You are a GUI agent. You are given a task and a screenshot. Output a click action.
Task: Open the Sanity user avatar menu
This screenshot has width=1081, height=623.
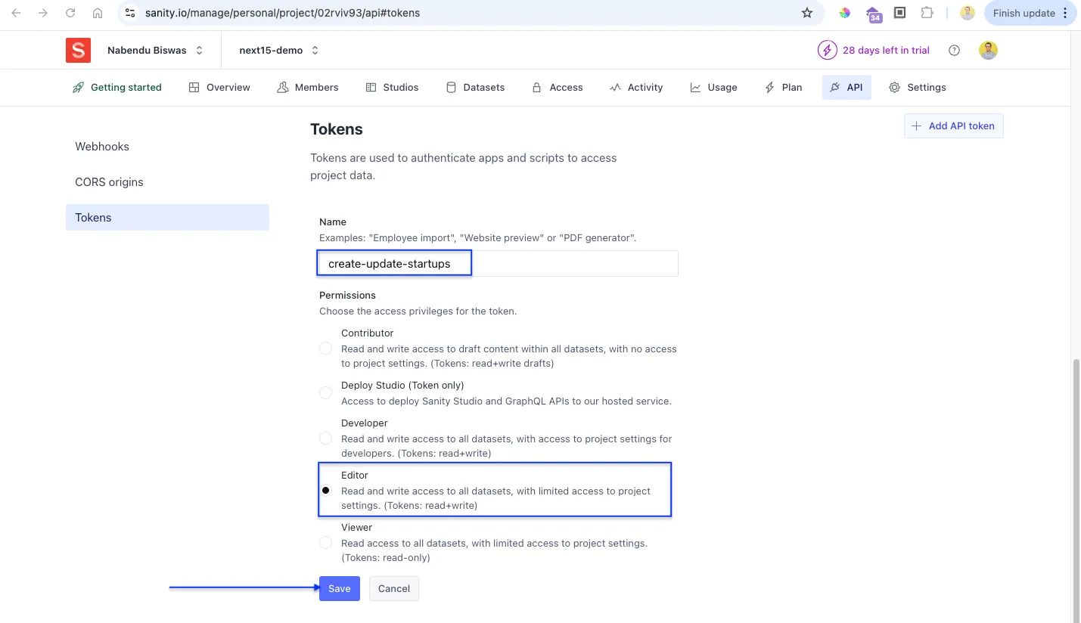tap(988, 50)
